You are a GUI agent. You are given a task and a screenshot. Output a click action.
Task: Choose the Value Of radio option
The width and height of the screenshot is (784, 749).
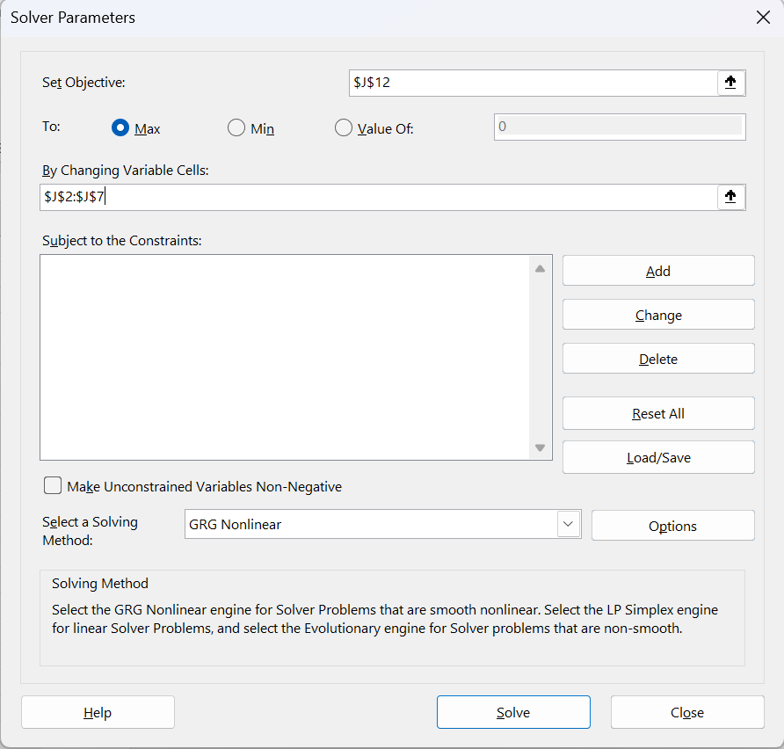[x=344, y=128]
